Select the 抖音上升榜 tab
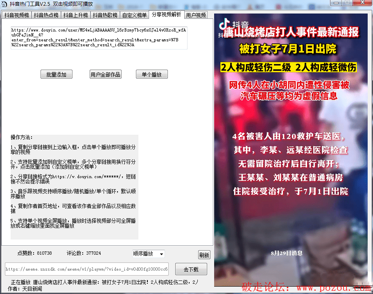The image size is (373, 294). coord(75,15)
